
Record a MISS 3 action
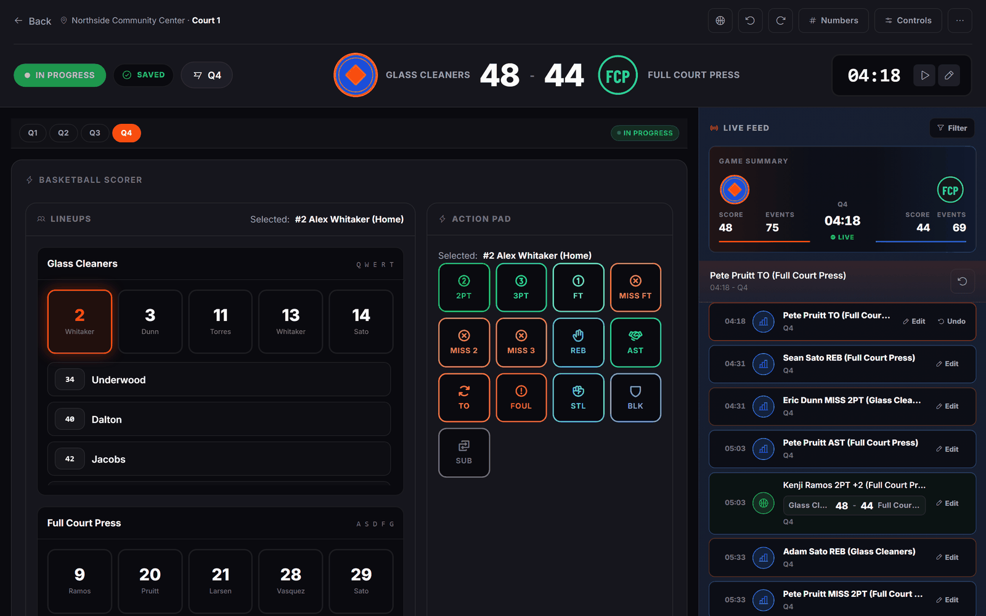(x=521, y=342)
